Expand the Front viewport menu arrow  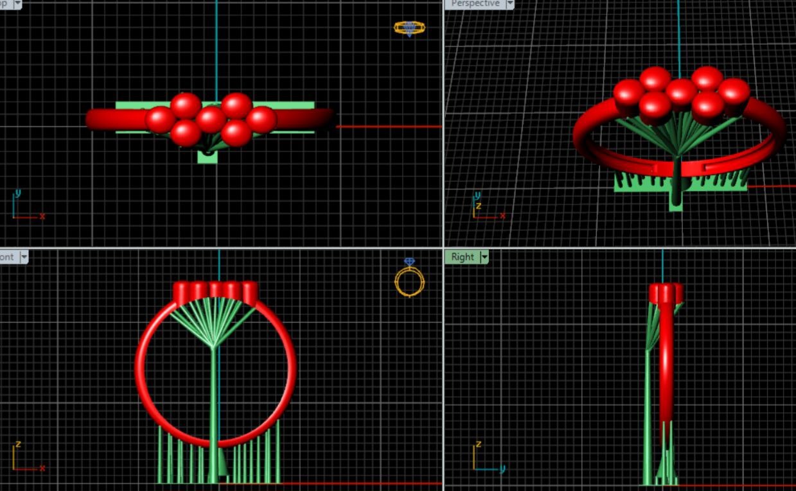[x=24, y=257]
